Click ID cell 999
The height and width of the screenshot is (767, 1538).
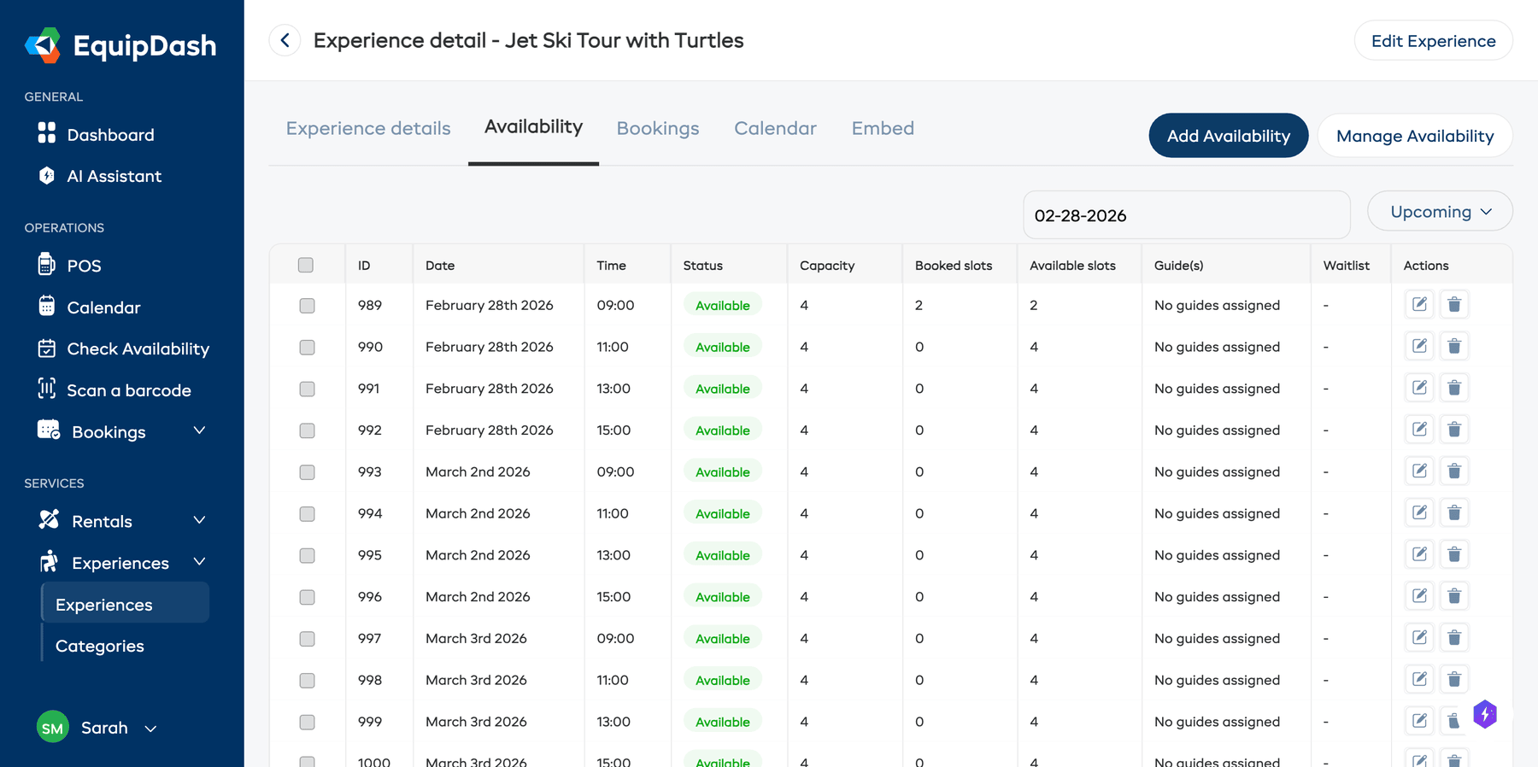coord(370,722)
